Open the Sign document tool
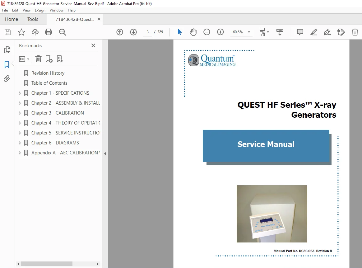This screenshot has width=362, height=268. 327,32
